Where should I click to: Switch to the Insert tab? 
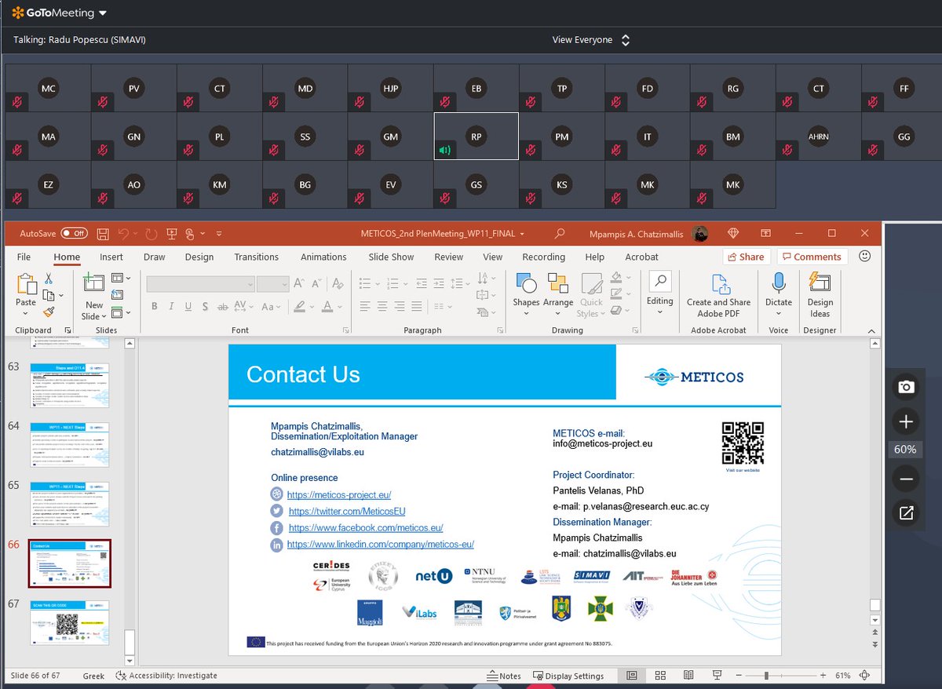pyautogui.click(x=111, y=257)
